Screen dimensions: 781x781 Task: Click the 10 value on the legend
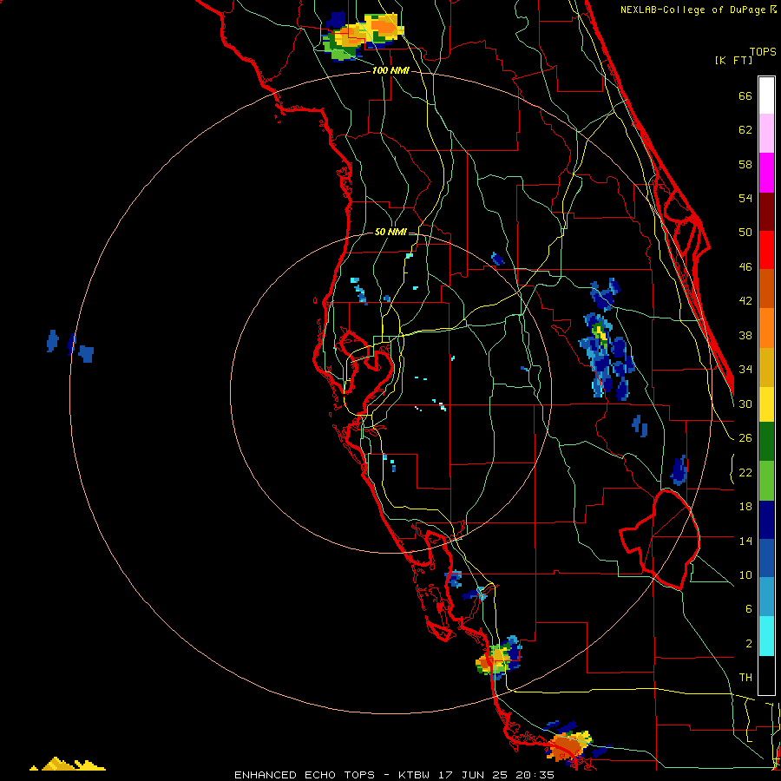745,574
